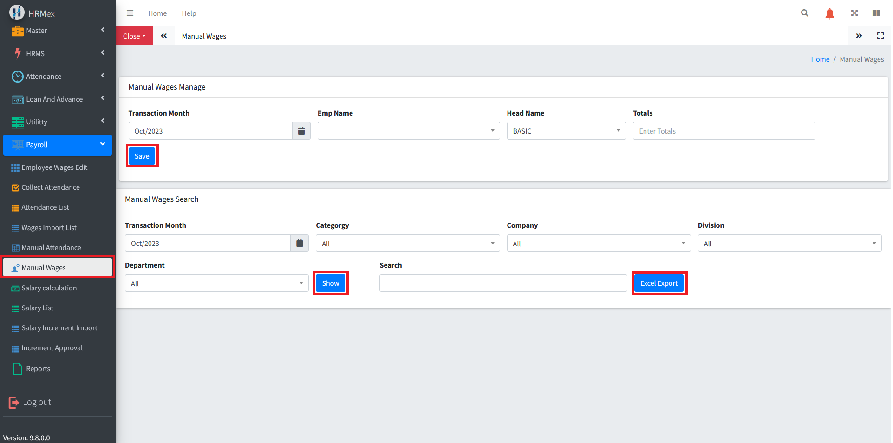Expand the Company dropdown
Viewport: 893px width, 443px height.
point(598,244)
